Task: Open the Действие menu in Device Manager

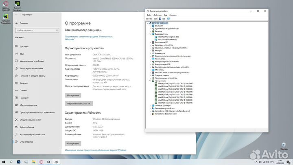Action: pos(157,15)
